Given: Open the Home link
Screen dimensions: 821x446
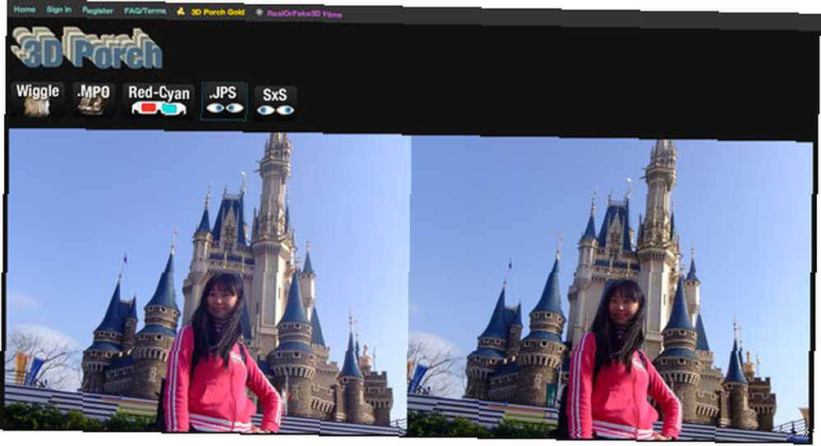Looking at the screenshot, I should 24,9.
